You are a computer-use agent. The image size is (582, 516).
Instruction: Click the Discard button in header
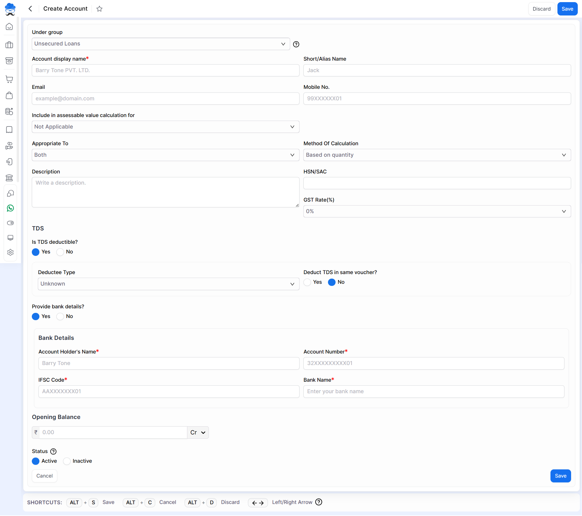tap(541, 9)
